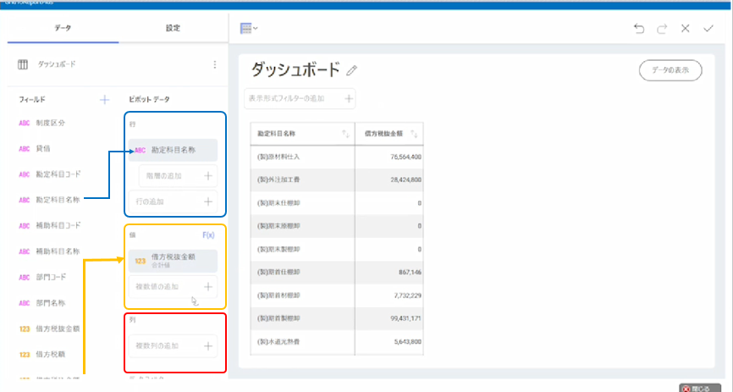This screenshot has height=392, width=733.
Task: Sort by 勘定科目名称 column arrows
Action: click(344, 134)
